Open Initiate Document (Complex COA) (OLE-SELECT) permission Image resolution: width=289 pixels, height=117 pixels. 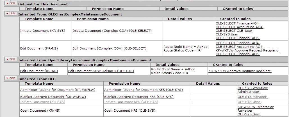pyautogui.click(x=112, y=31)
